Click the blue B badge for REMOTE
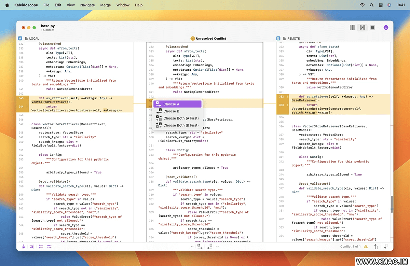Viewport: 410px width, 266px height. point(278,39)
